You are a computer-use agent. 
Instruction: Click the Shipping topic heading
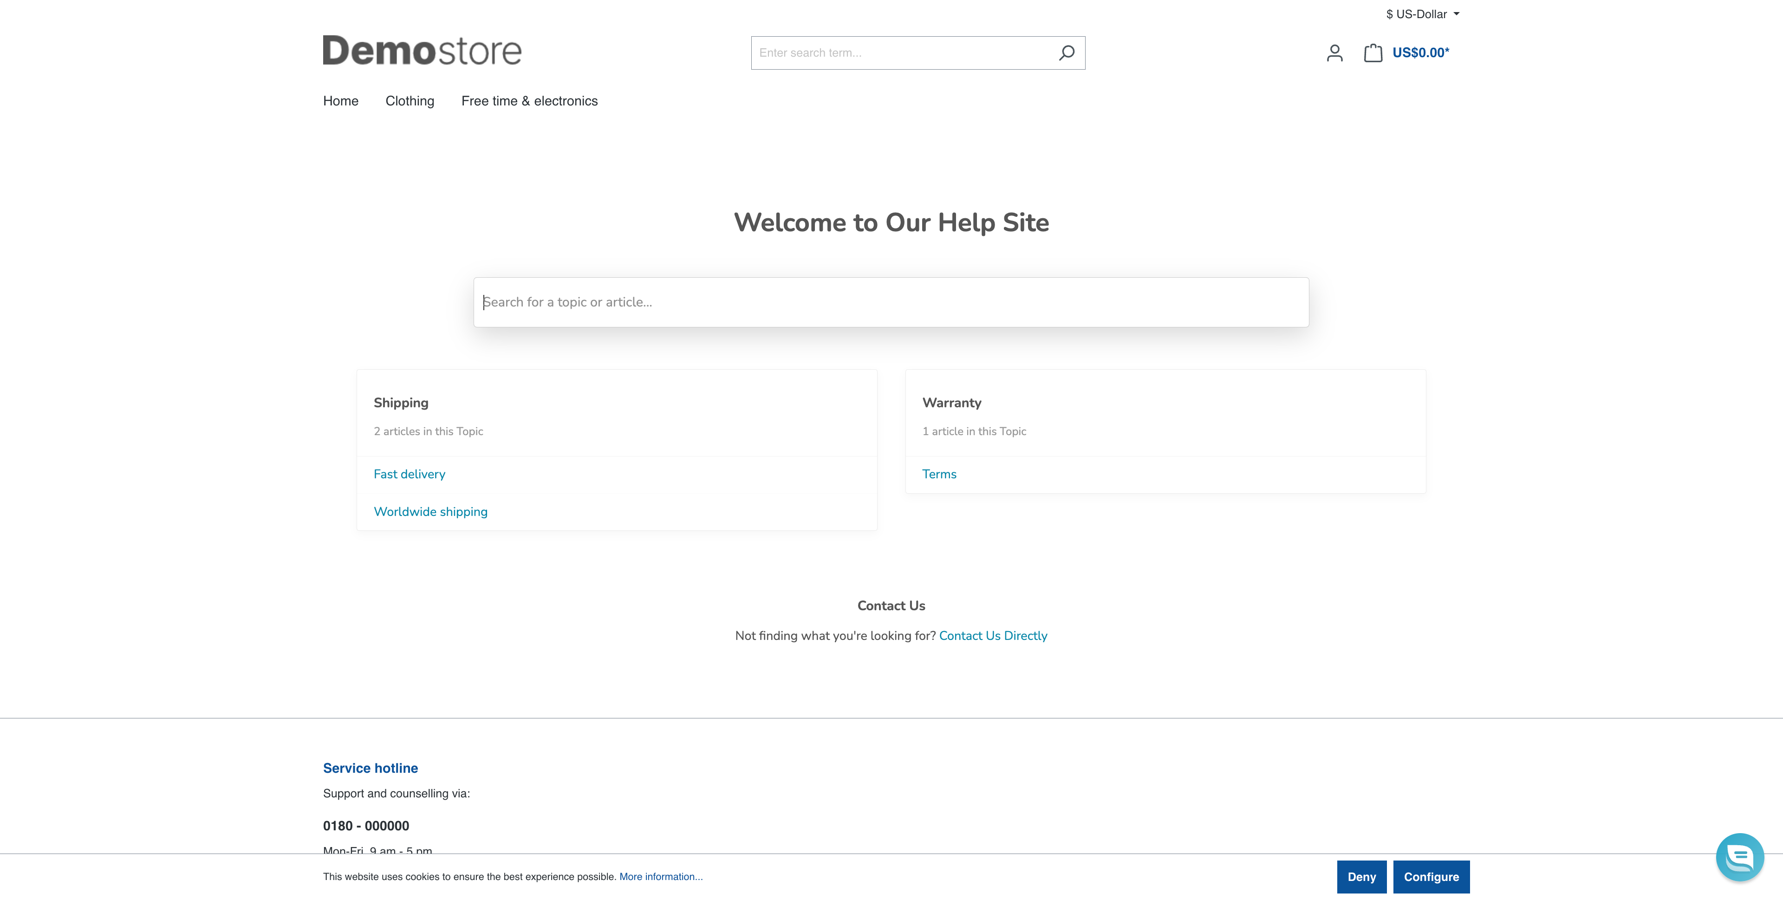coord(401,403)
